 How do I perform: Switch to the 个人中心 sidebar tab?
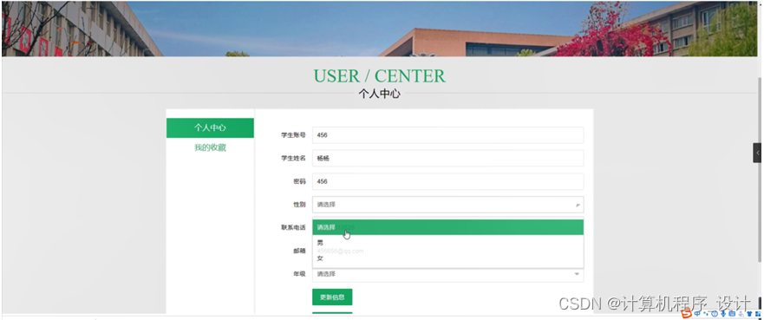210,127
